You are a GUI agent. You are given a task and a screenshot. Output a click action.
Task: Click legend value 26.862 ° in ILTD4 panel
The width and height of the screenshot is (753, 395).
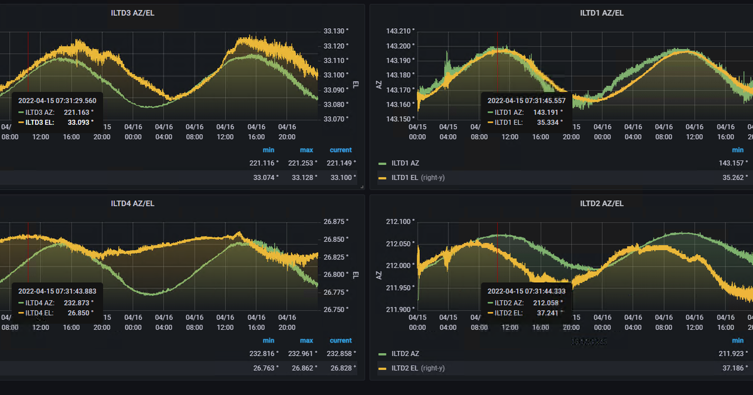(x=304, y=368)
